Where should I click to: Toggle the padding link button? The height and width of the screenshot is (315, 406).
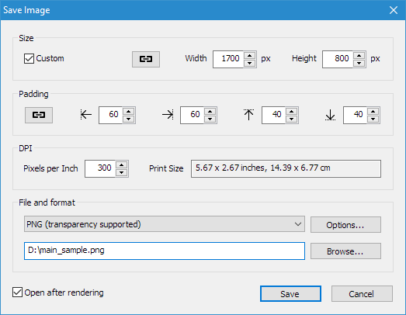39,115
